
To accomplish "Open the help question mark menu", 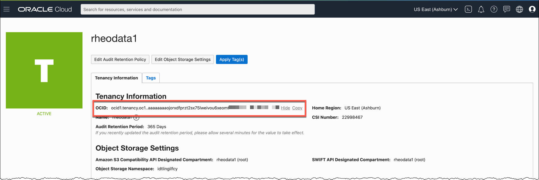I will click(x=494, y=9).
